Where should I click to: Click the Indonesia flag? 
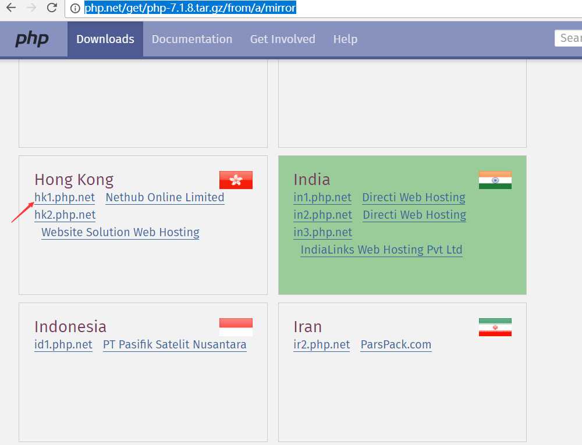236,327
